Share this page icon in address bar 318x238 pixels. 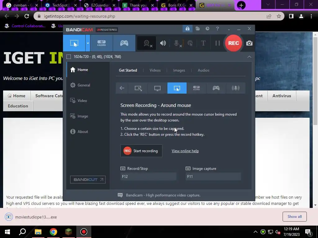[269, 16]
